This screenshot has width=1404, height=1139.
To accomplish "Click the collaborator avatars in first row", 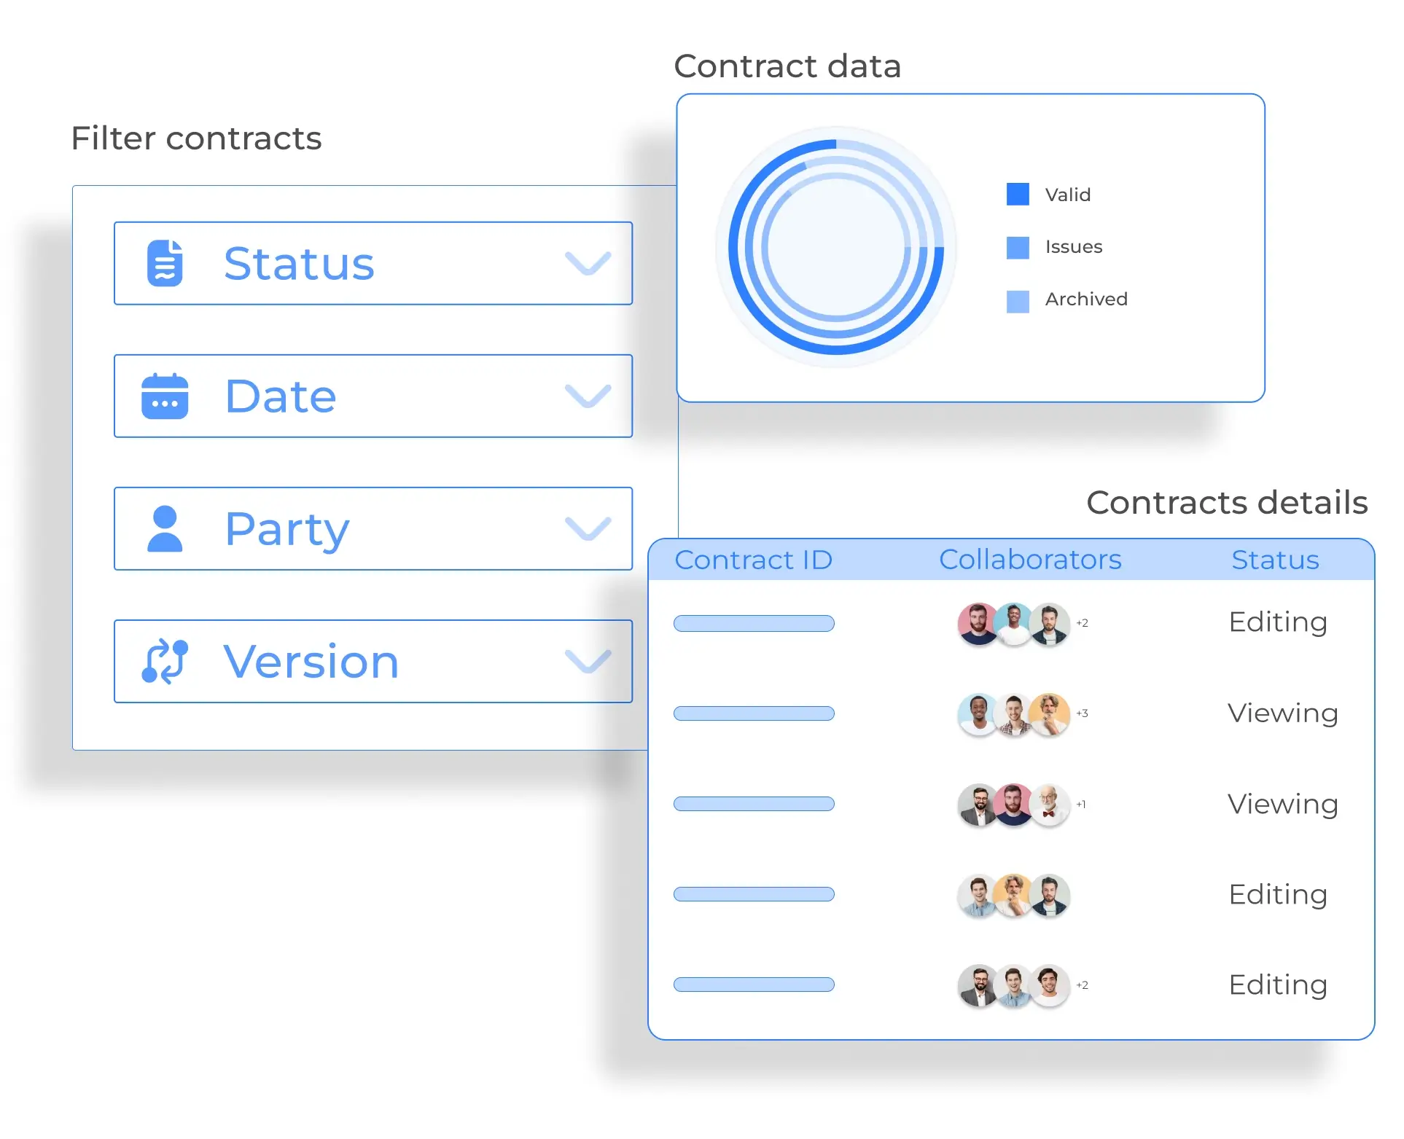I will (1013, 624).
